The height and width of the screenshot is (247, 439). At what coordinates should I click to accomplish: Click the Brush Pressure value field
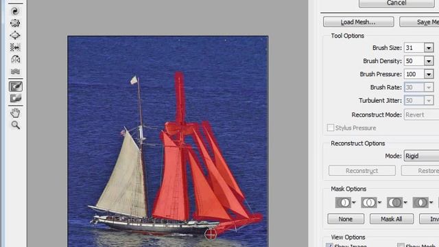coord(414,74)
